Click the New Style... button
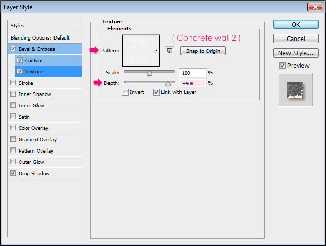This screenshot has width=326, height=246. tap(296, 53)
